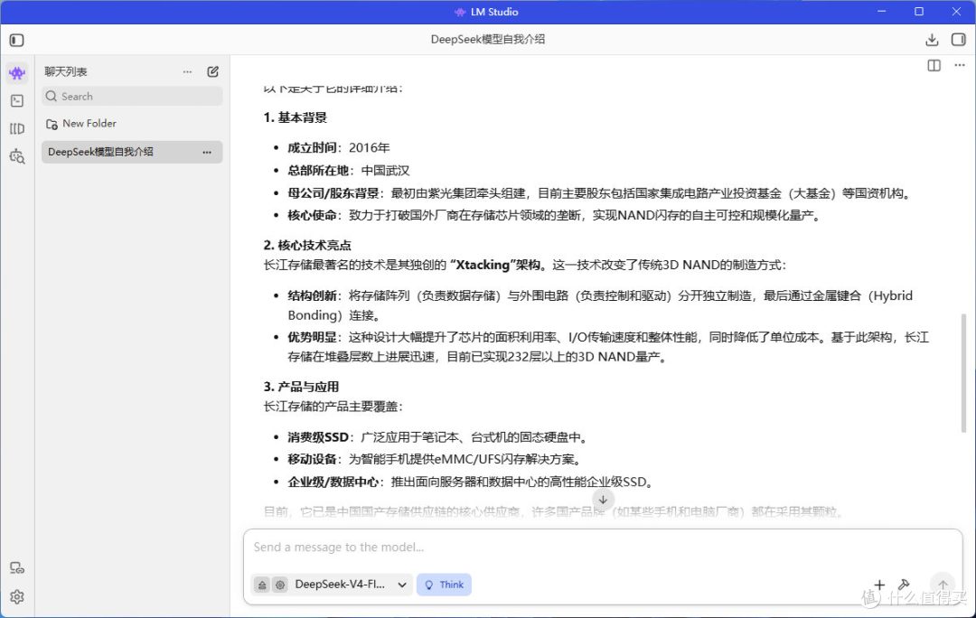
Task: Maximize the LM Studio window
Action: click(919, 12)
